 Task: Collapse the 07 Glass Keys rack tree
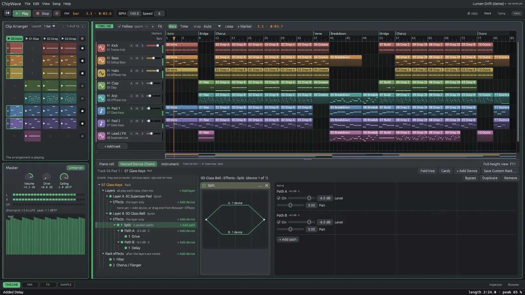click(99, 185)
